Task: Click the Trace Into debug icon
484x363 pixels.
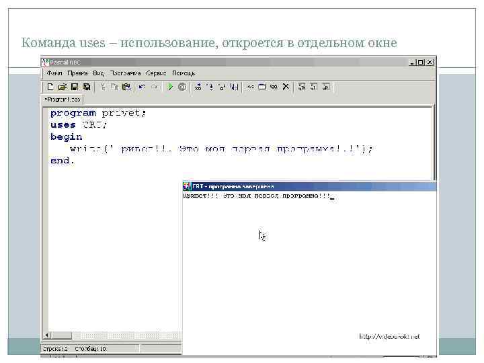Action: pyautogui.click(x=210, y=87)
